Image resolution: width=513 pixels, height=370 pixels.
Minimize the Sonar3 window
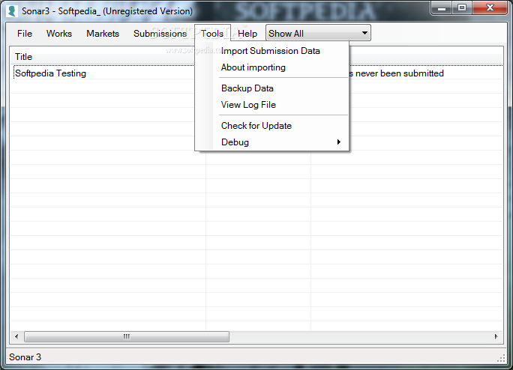tap(442, 7)
